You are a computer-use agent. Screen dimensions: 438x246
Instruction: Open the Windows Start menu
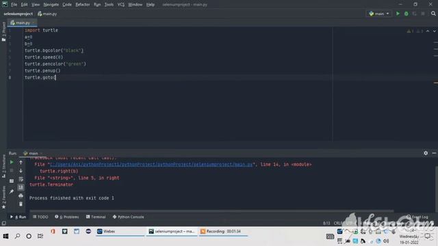coord(5,236)
